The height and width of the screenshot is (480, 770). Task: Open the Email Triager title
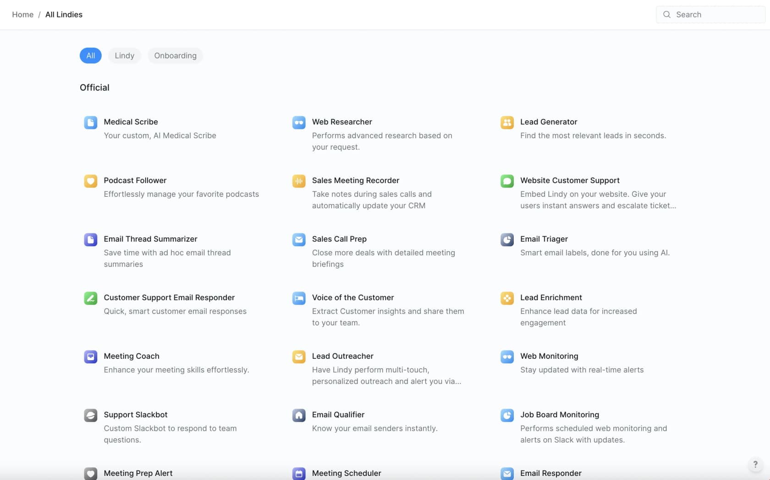[544, 239]
